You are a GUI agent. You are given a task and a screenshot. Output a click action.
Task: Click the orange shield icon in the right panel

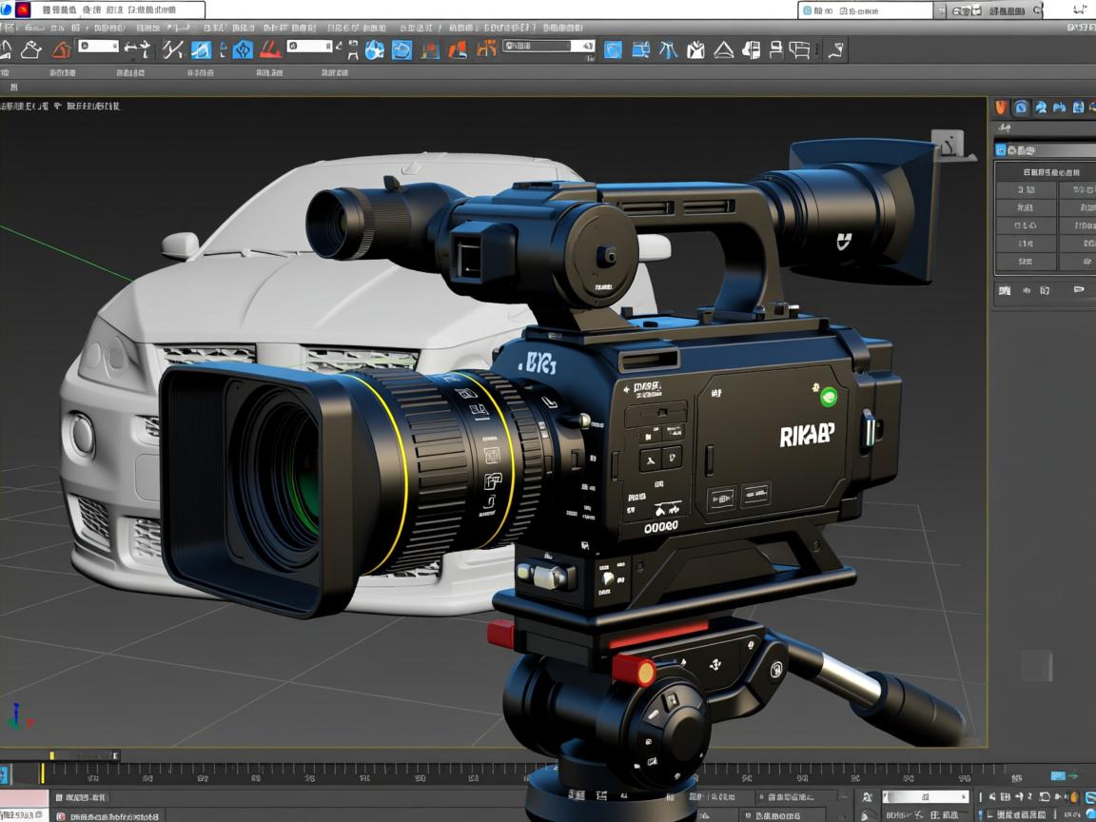click(1001, 108)
